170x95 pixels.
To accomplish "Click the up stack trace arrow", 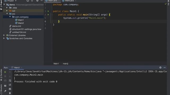I will pyautogui.click(x=10, y=72).
